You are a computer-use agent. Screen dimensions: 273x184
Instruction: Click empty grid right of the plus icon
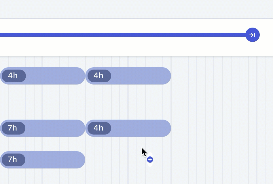tap(207, 160)
